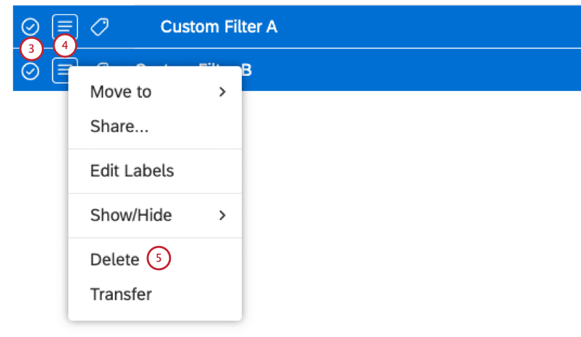Open Edit Labels from the menu
This screenshot has height=337, width=581.
tap(132, 171)
